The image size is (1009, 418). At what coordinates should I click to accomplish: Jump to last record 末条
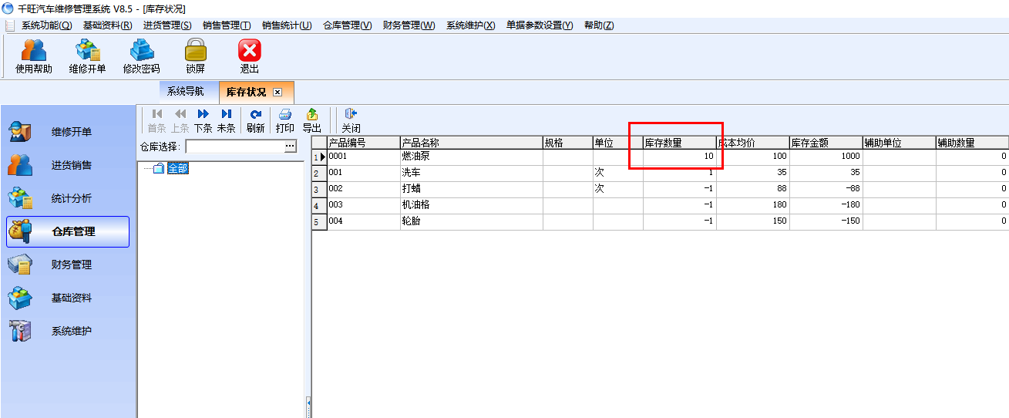[226, 121]
